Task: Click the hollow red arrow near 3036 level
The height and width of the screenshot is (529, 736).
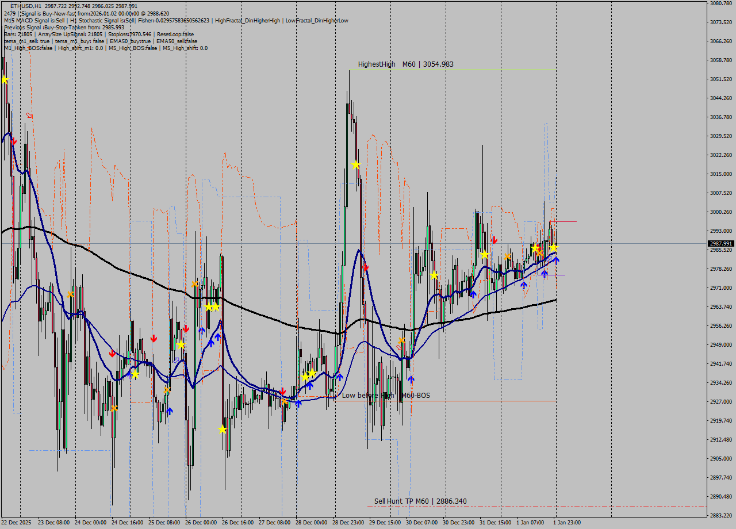Action: click(x=29, y=116)
